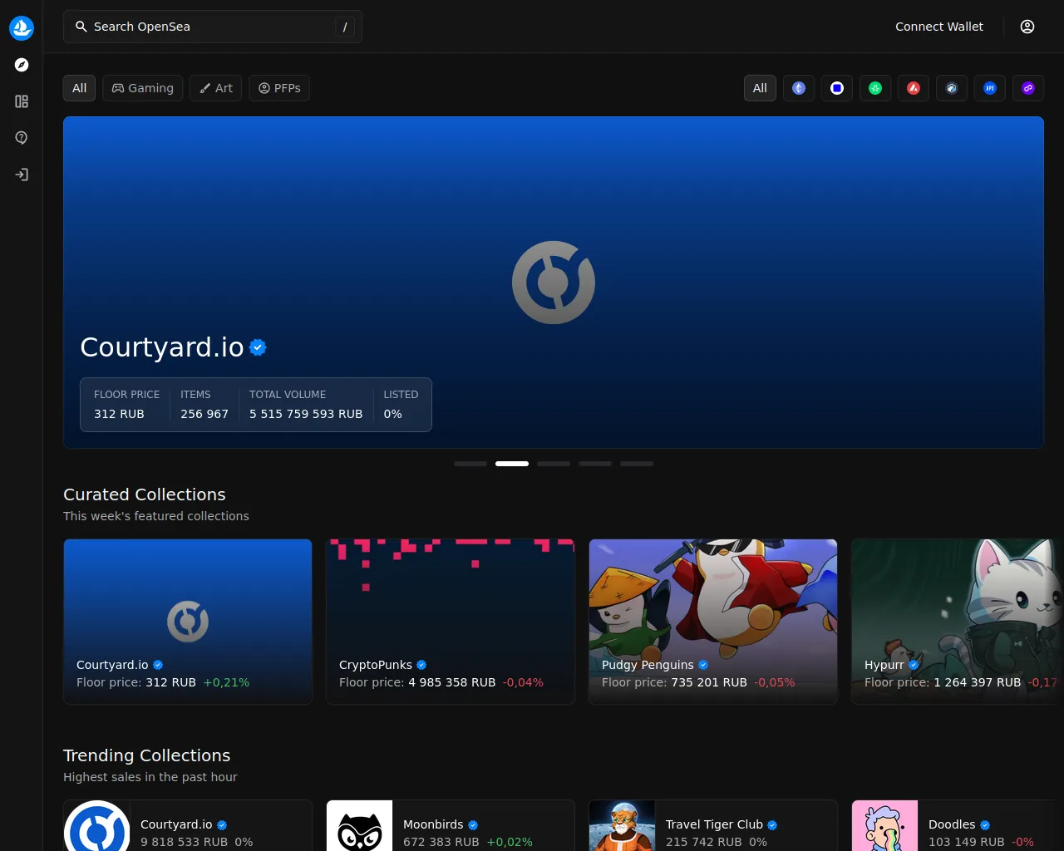Click the Doodles avatar image

(885, 826)
